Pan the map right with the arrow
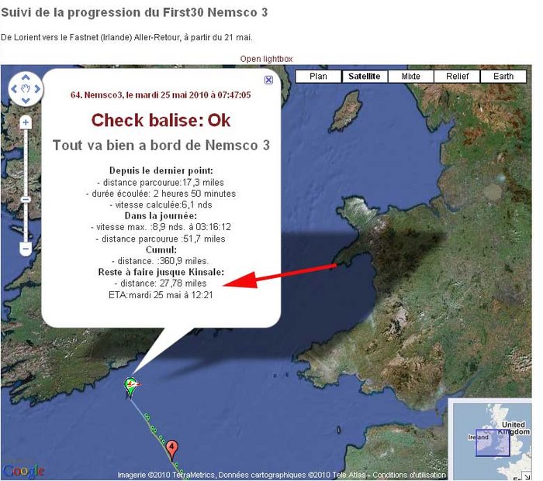Image resolution: width=543 pixels, height=481 pixels. tap(37, 90)
